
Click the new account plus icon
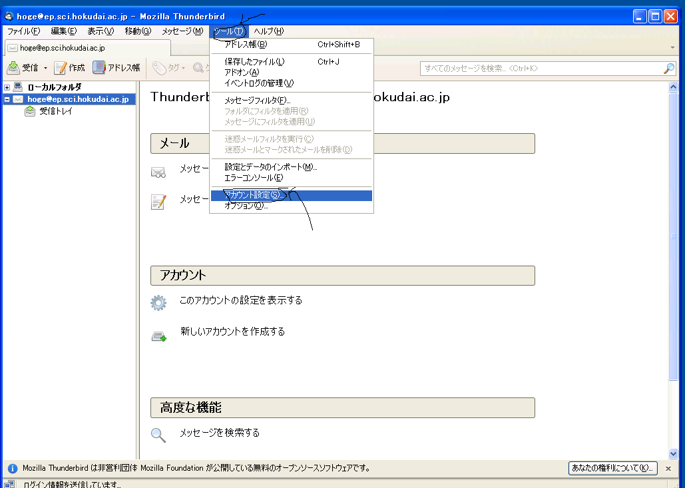[x=159, y=336]
